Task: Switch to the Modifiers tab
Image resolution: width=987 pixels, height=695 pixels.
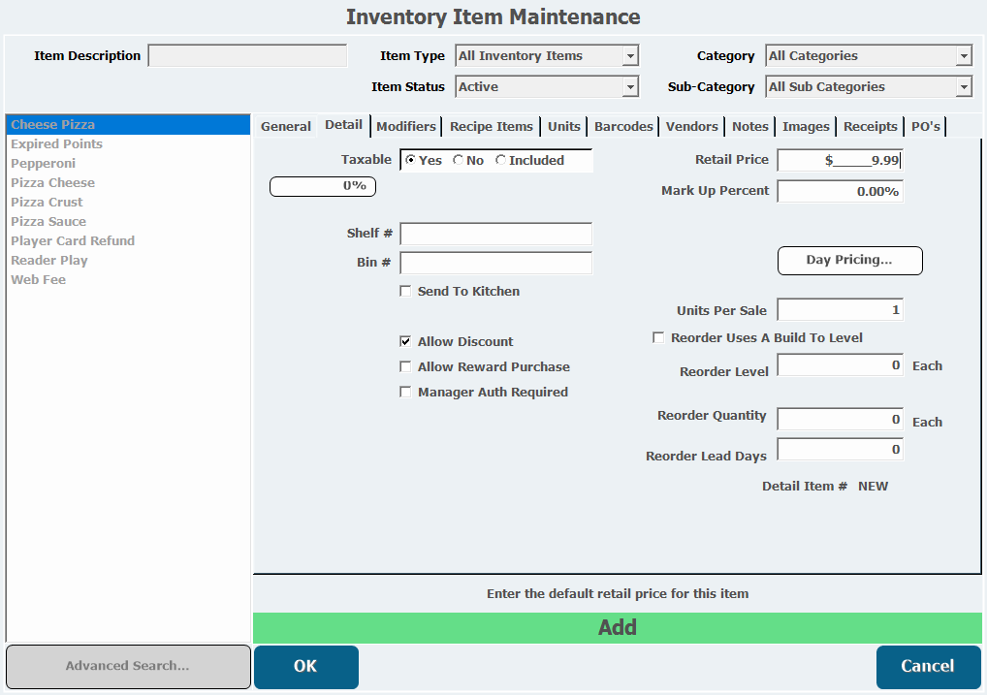Action: (406, 127)
